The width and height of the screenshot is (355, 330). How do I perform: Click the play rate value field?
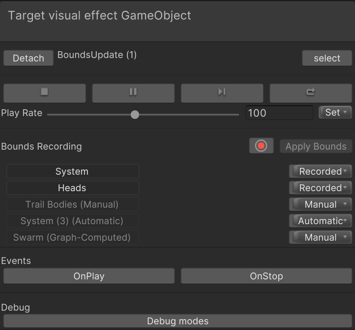(279, 113)
